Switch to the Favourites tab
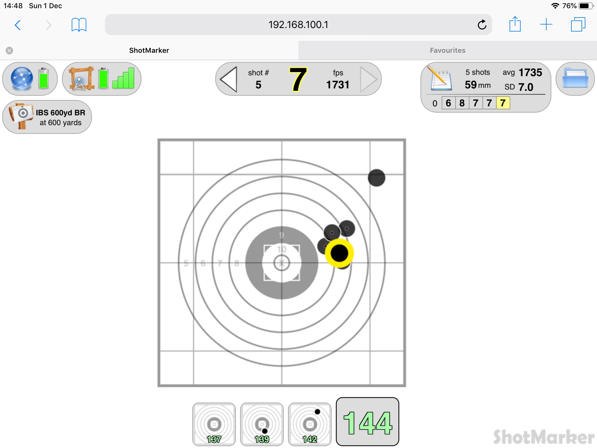The width and height of the screenshot is (597, 448). pyautogui.click(x=447, y=50)
